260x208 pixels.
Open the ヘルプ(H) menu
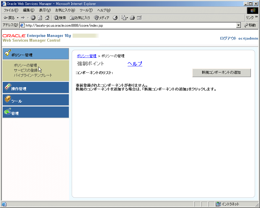click(104, 10)
